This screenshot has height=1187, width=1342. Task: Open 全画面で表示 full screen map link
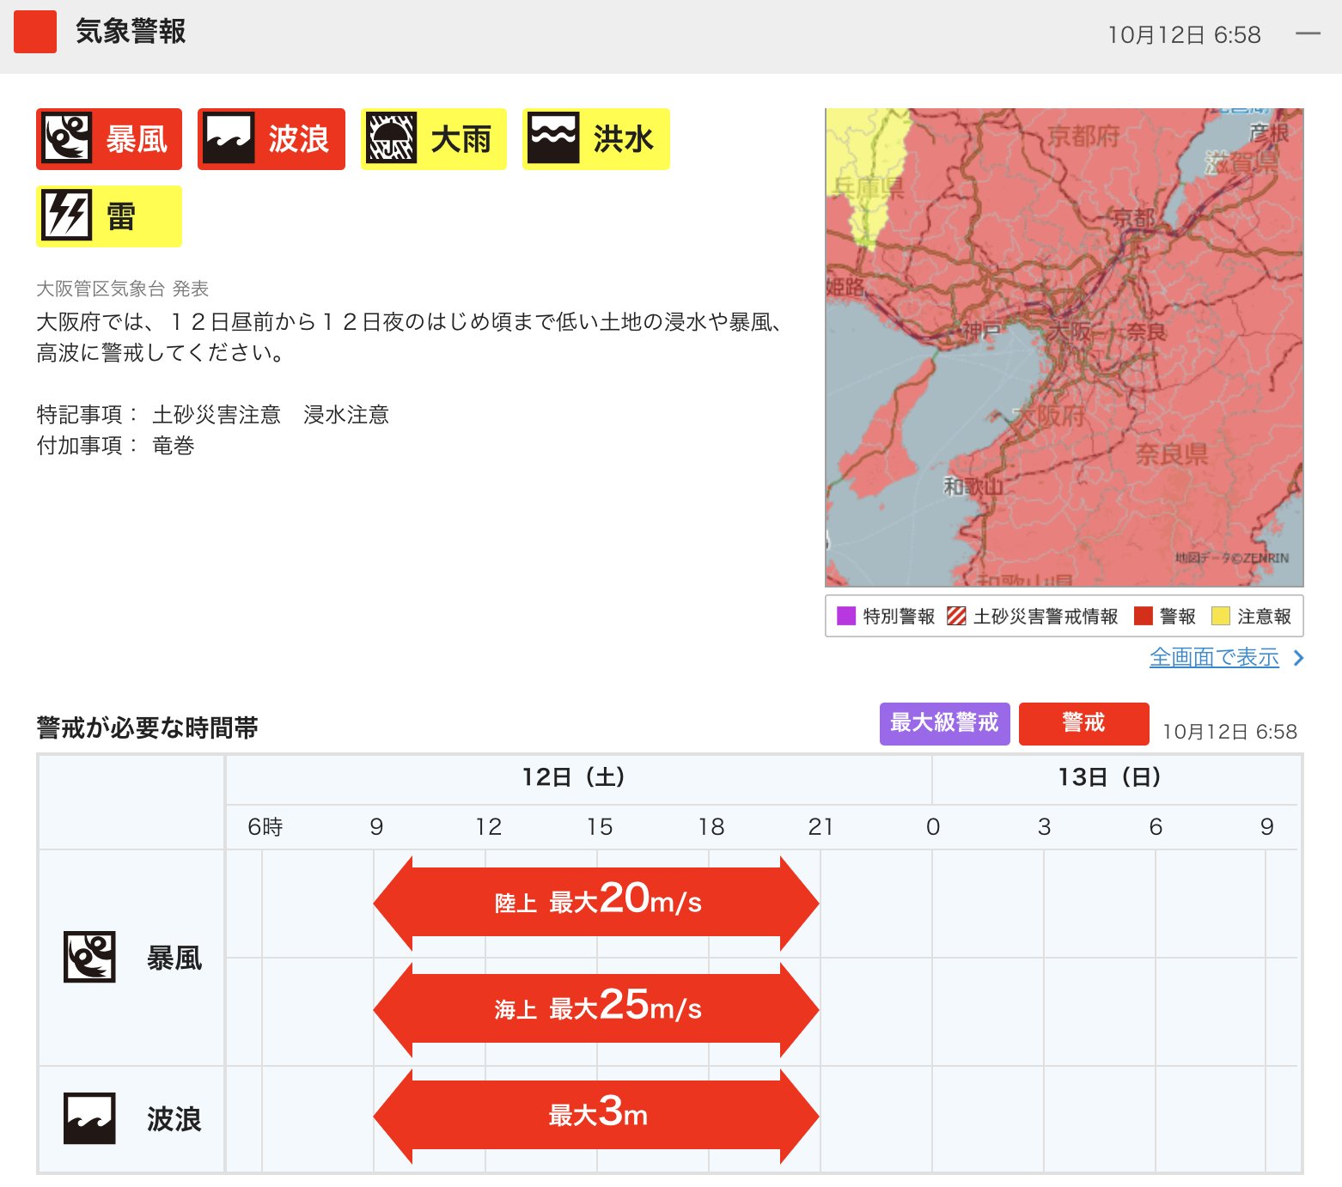coord(1213,657)
